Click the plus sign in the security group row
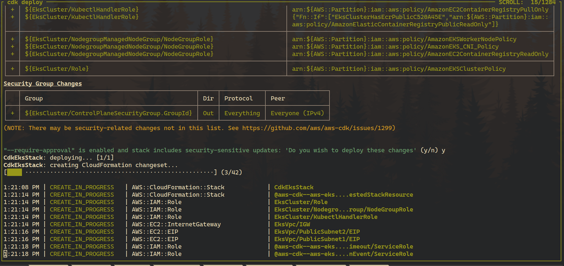The image size is (564, 266). coord(12,113)
